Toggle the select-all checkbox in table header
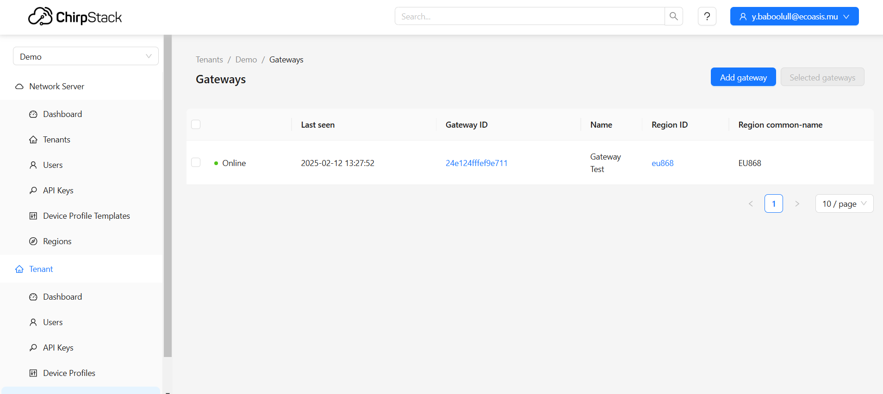Screen dimensions: 883x394 pyautogui.click(x=196, y=124)
